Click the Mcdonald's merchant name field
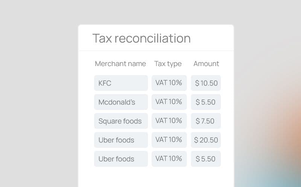This screenshot has height=187, width=301. tap(121, 102)
